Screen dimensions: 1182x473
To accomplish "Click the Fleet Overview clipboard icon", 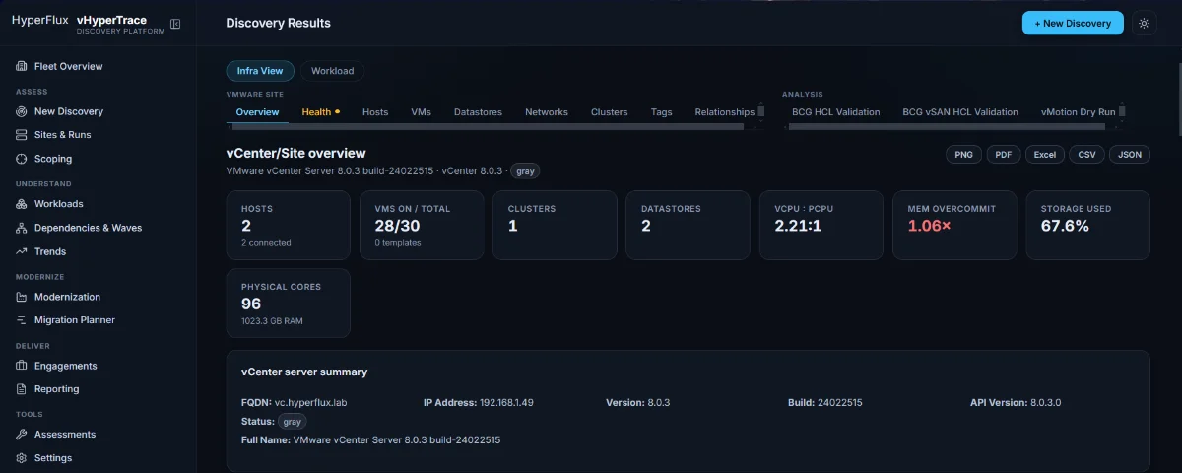I will click(22, 67).
